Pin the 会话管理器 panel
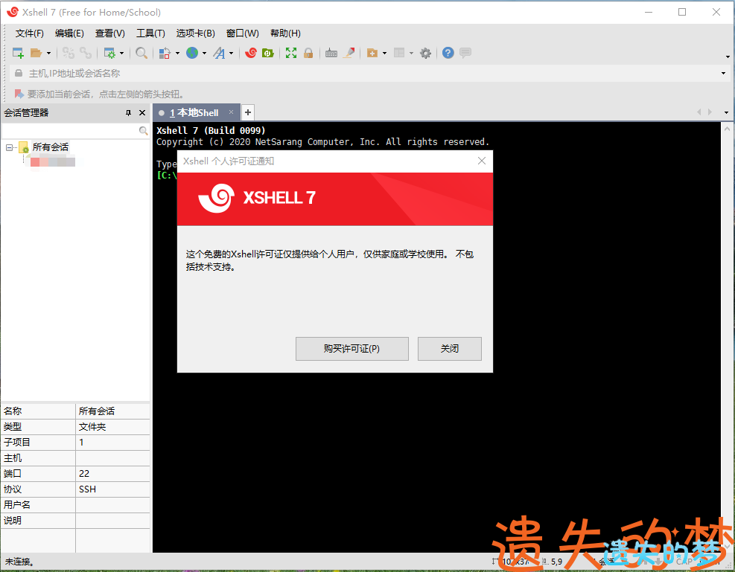Image resolution: width=735 pixels, height=572 pixels. (x=128, y=113)
